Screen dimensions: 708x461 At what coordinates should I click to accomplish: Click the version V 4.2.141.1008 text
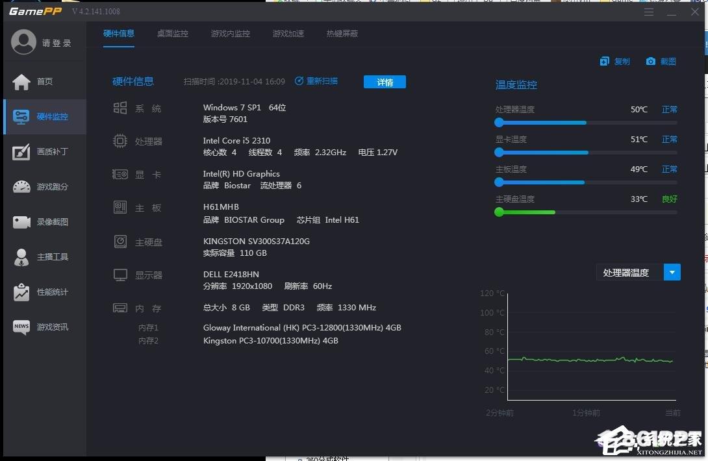click(x=95, y=11)
